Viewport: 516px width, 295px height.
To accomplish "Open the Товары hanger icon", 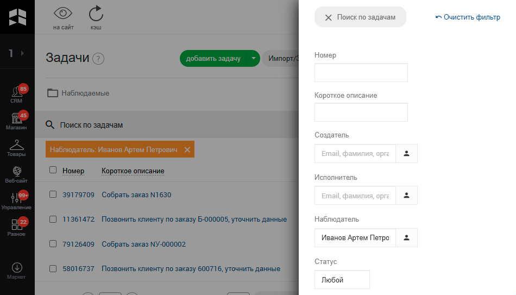I will 16,147.
